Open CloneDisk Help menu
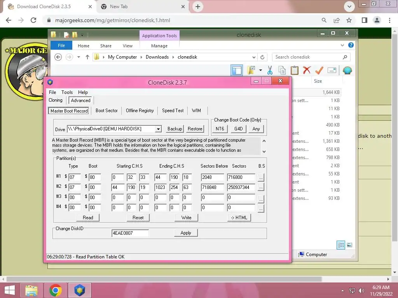This screenshot has width=398, height=298. point(83,92)
